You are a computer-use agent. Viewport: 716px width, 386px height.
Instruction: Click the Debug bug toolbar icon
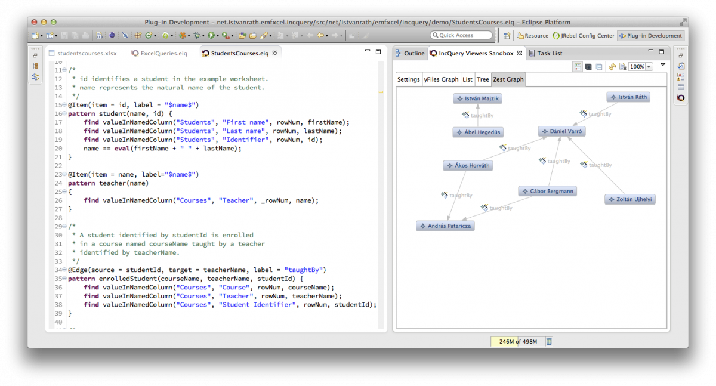pos(196,36)
